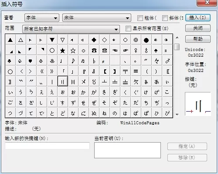Select the hiragana ね character
The height and width of the screenshot is (174, 218).
click(105, 113)
